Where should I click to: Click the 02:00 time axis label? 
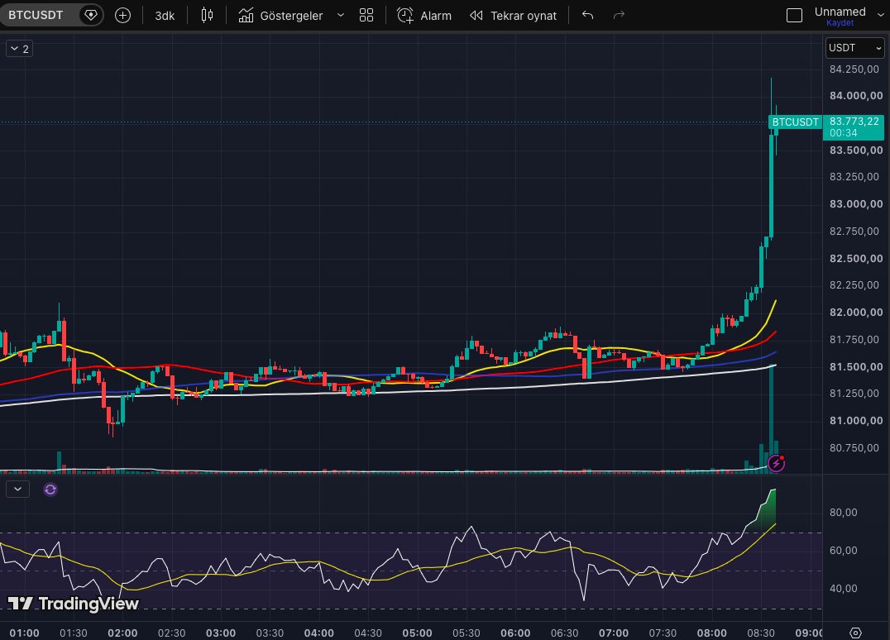(122, 633)
